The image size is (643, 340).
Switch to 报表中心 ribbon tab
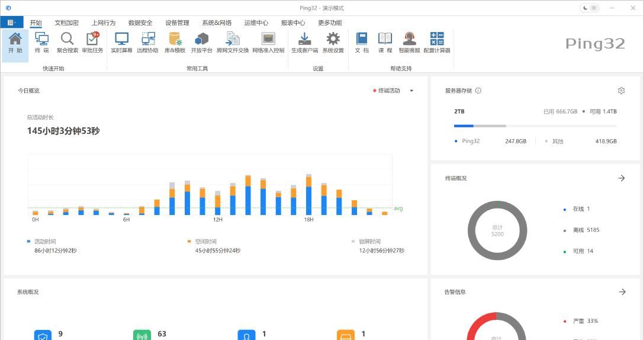click(293, 23)
